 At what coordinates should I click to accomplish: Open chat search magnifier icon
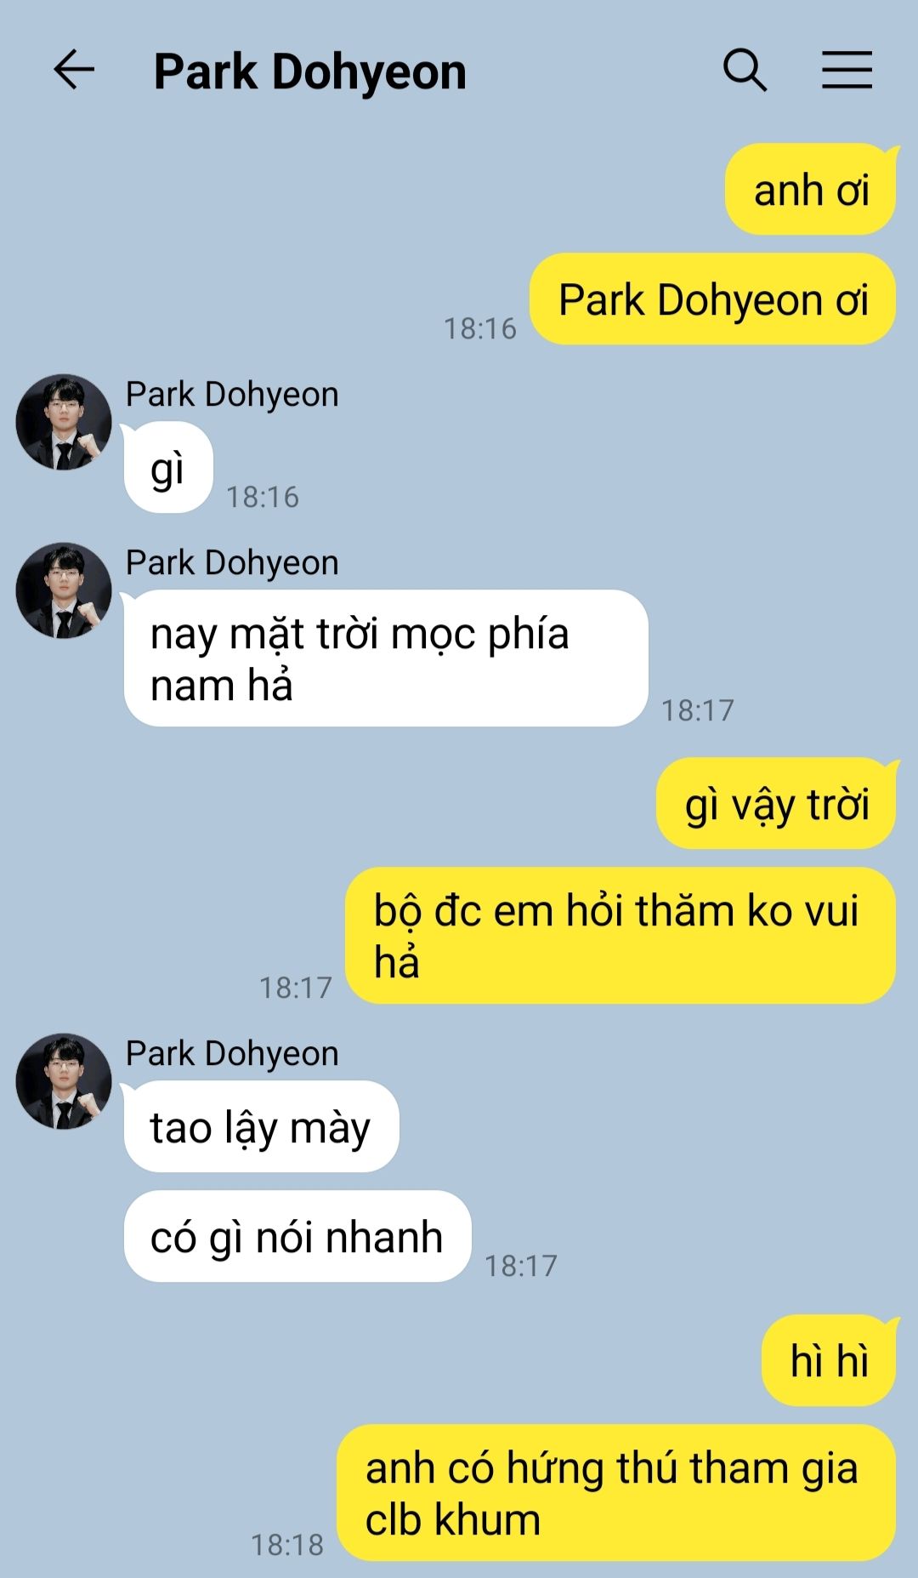[745, 70]
